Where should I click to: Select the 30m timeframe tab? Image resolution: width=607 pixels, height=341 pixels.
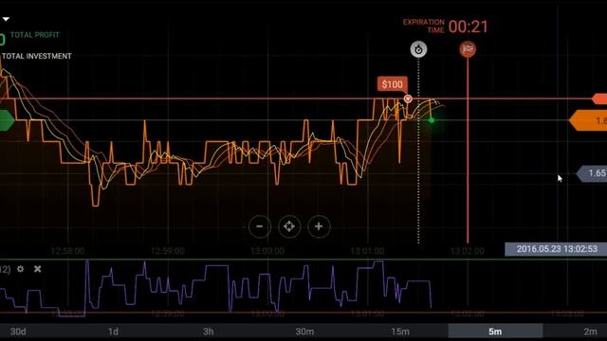pos(304,332)
